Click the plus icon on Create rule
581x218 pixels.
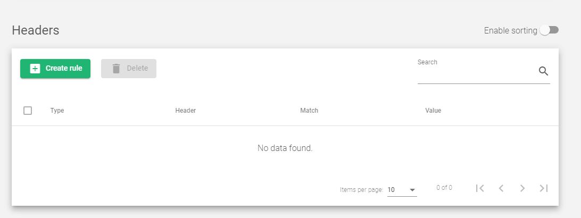[35, 69]
